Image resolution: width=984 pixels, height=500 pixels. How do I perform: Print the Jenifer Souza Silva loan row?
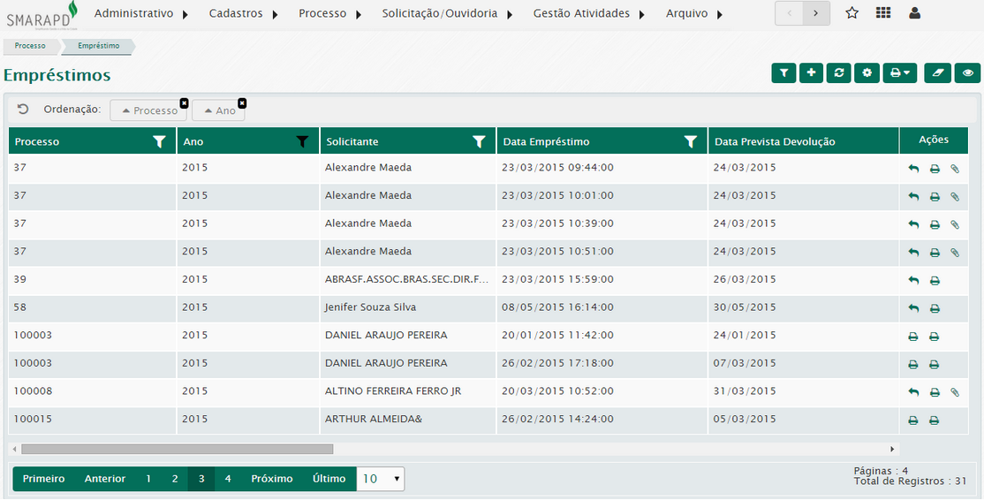tap(935, 308)
